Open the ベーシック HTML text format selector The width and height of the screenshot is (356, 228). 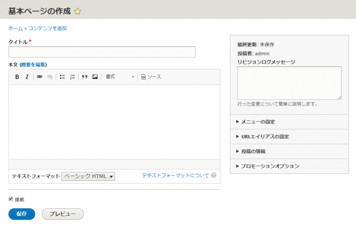(x=88, y=176)
